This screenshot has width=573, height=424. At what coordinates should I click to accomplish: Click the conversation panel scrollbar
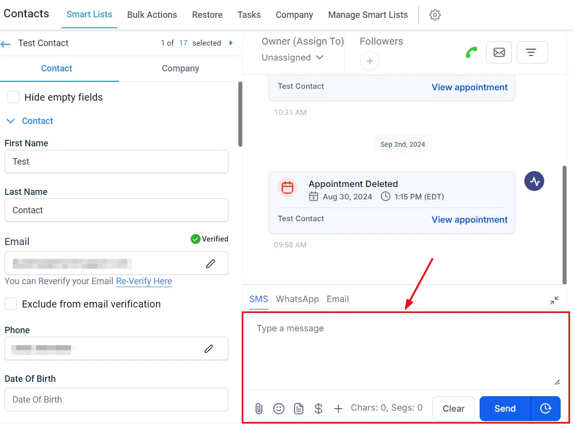[564, 225]
